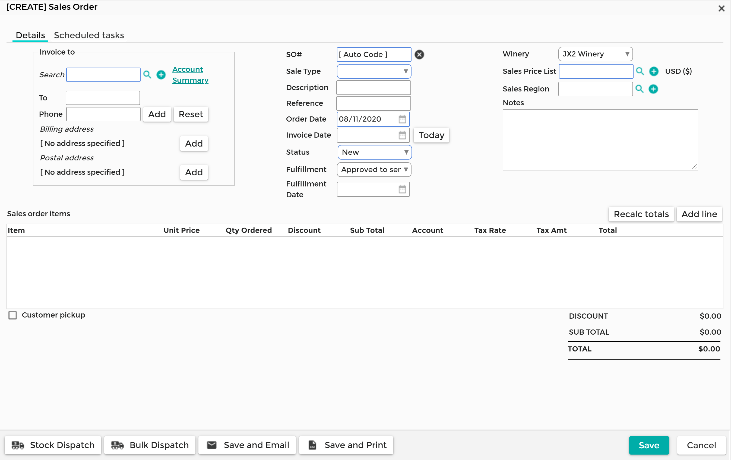The height and width of the screenshot is (460, 731).
Task: Add a billing address
Action: tap(194, 143)
